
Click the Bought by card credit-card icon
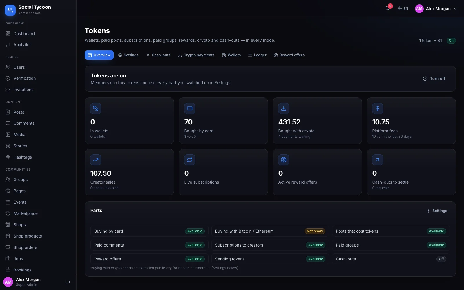coord(190,108)
